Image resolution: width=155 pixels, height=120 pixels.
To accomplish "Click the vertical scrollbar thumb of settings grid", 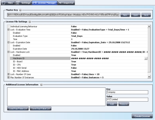I will 149,50.
